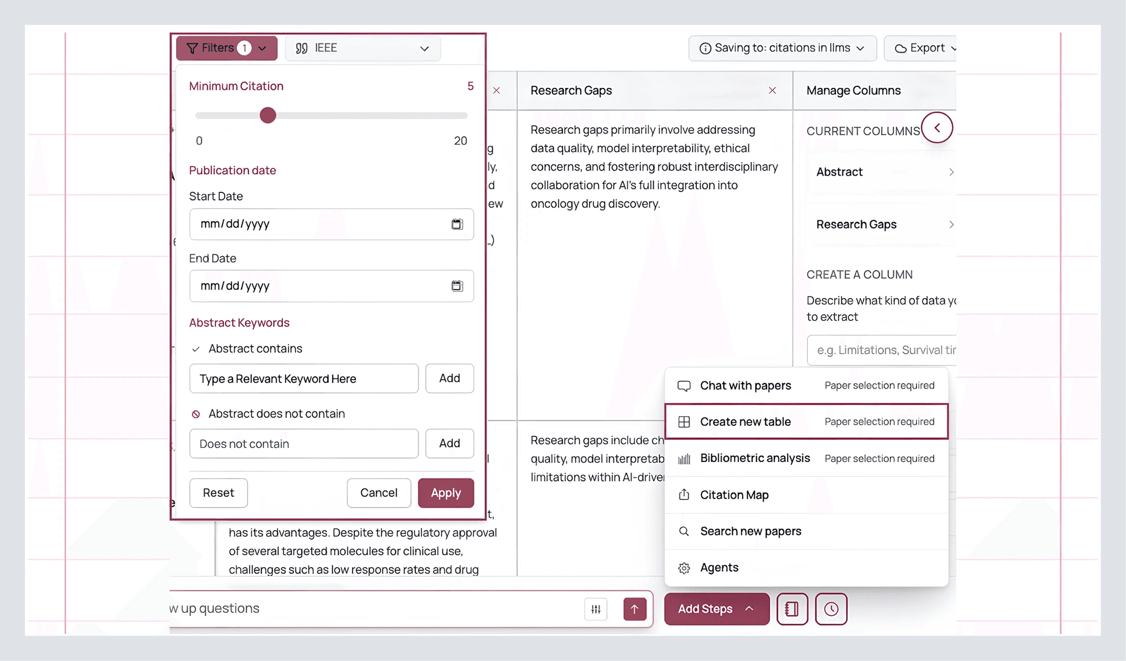This screenshot has height=661, width=1126.
Task: Select Search new papers option
Action: pyautogui.click(x=750, y=531)
